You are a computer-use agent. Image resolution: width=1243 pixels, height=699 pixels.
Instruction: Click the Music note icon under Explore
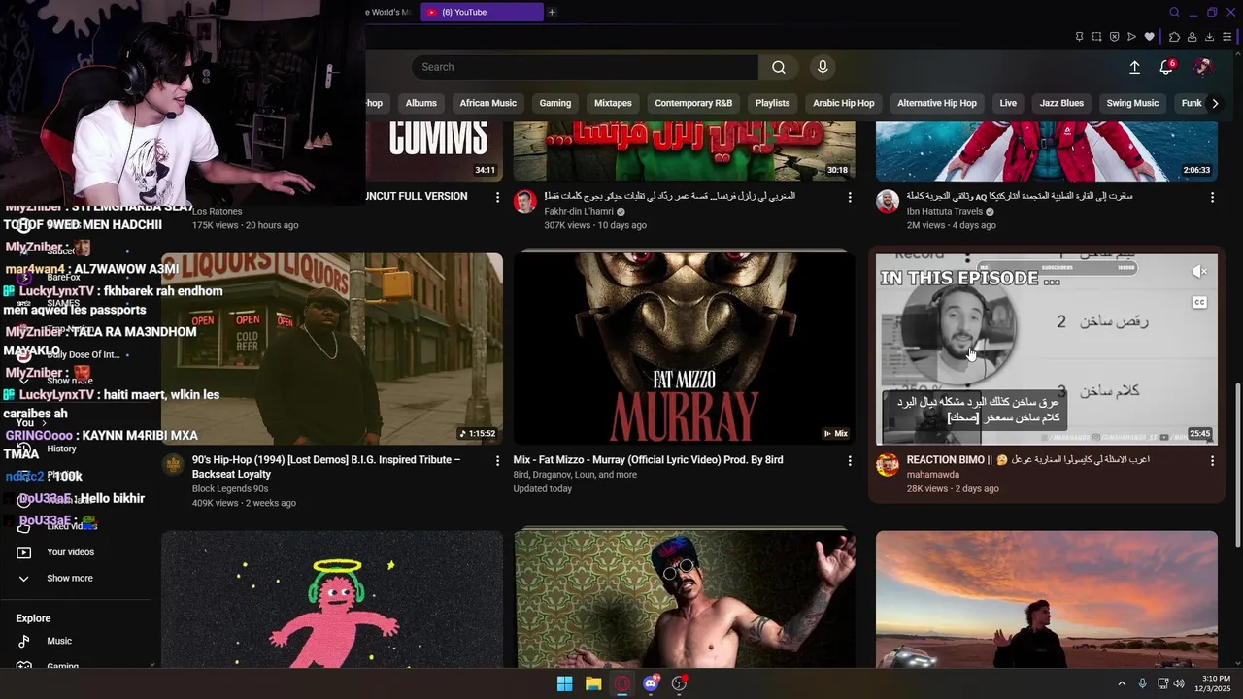tap(24, 641)
